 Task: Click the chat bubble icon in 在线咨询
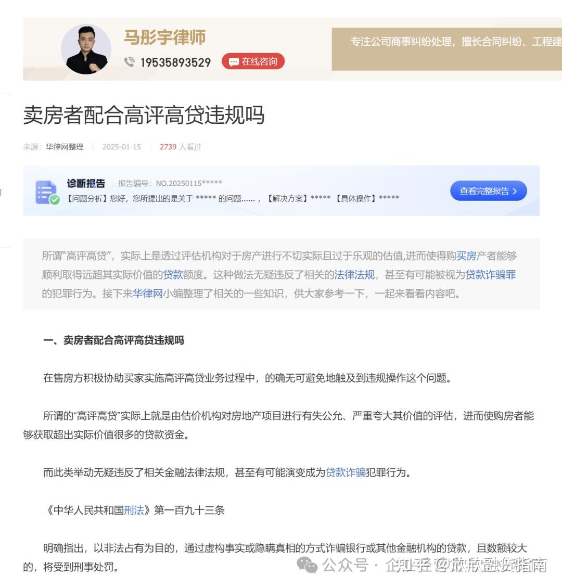click(234, 62)
